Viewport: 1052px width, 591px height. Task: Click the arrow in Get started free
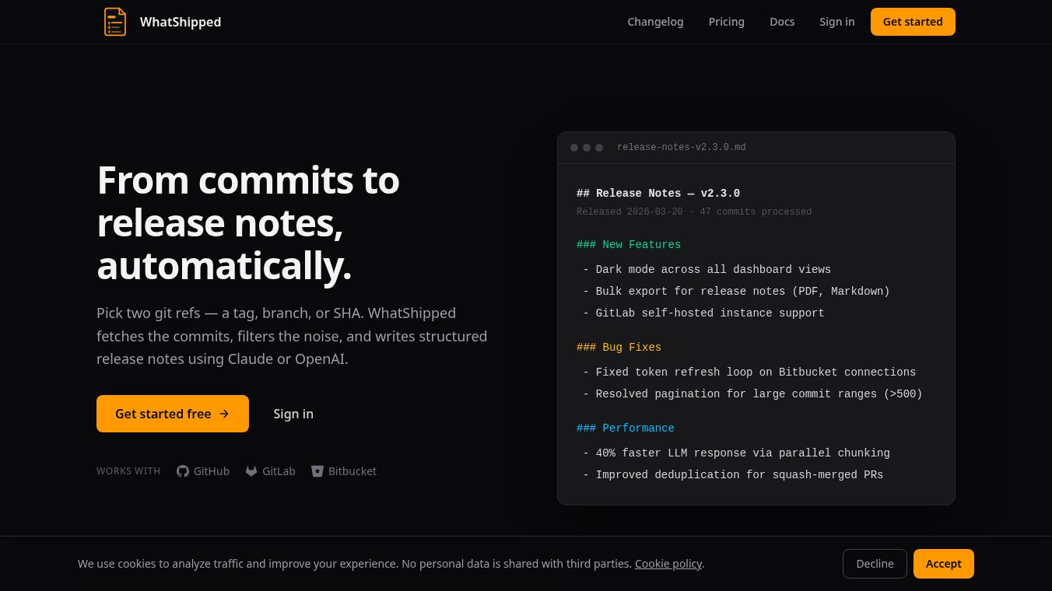[x=224, y=414]
